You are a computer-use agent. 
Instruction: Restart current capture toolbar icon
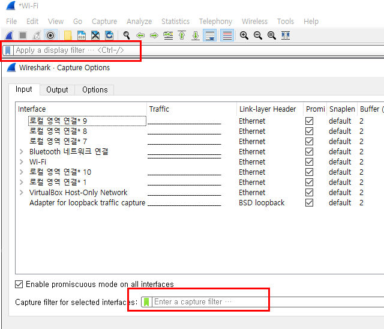pos(37,35)
